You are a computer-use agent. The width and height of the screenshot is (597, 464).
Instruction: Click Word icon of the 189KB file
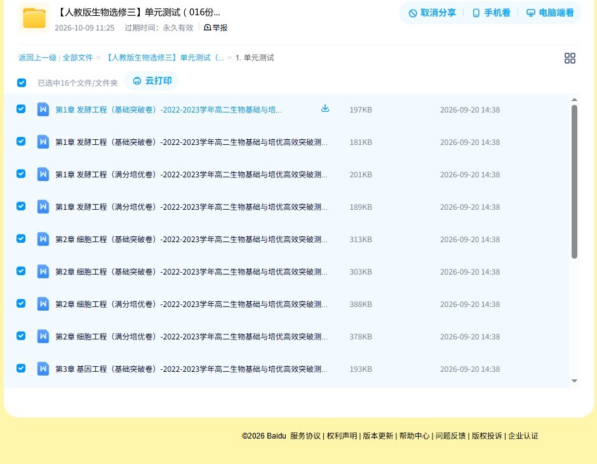[x=43, y=207]
